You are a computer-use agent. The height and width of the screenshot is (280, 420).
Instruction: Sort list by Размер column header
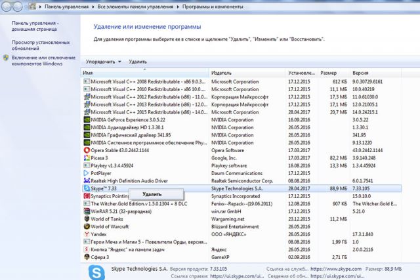334,73
